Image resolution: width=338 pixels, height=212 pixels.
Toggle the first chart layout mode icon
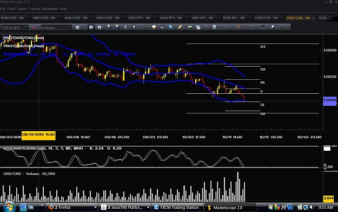pyautogui.click(x=91, y=27)
